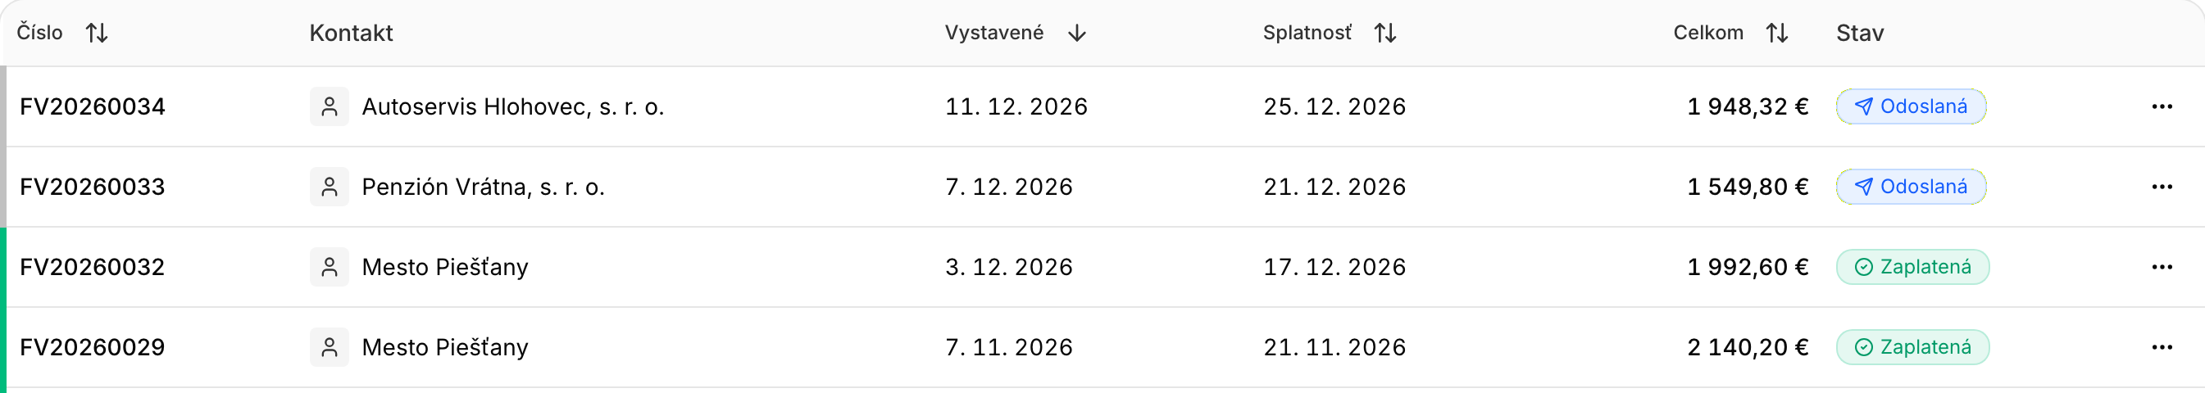Click Odoslaná status badge of FV20260033
The height and width of the screenshot is (393, 2205).
tap(1911, 187)
